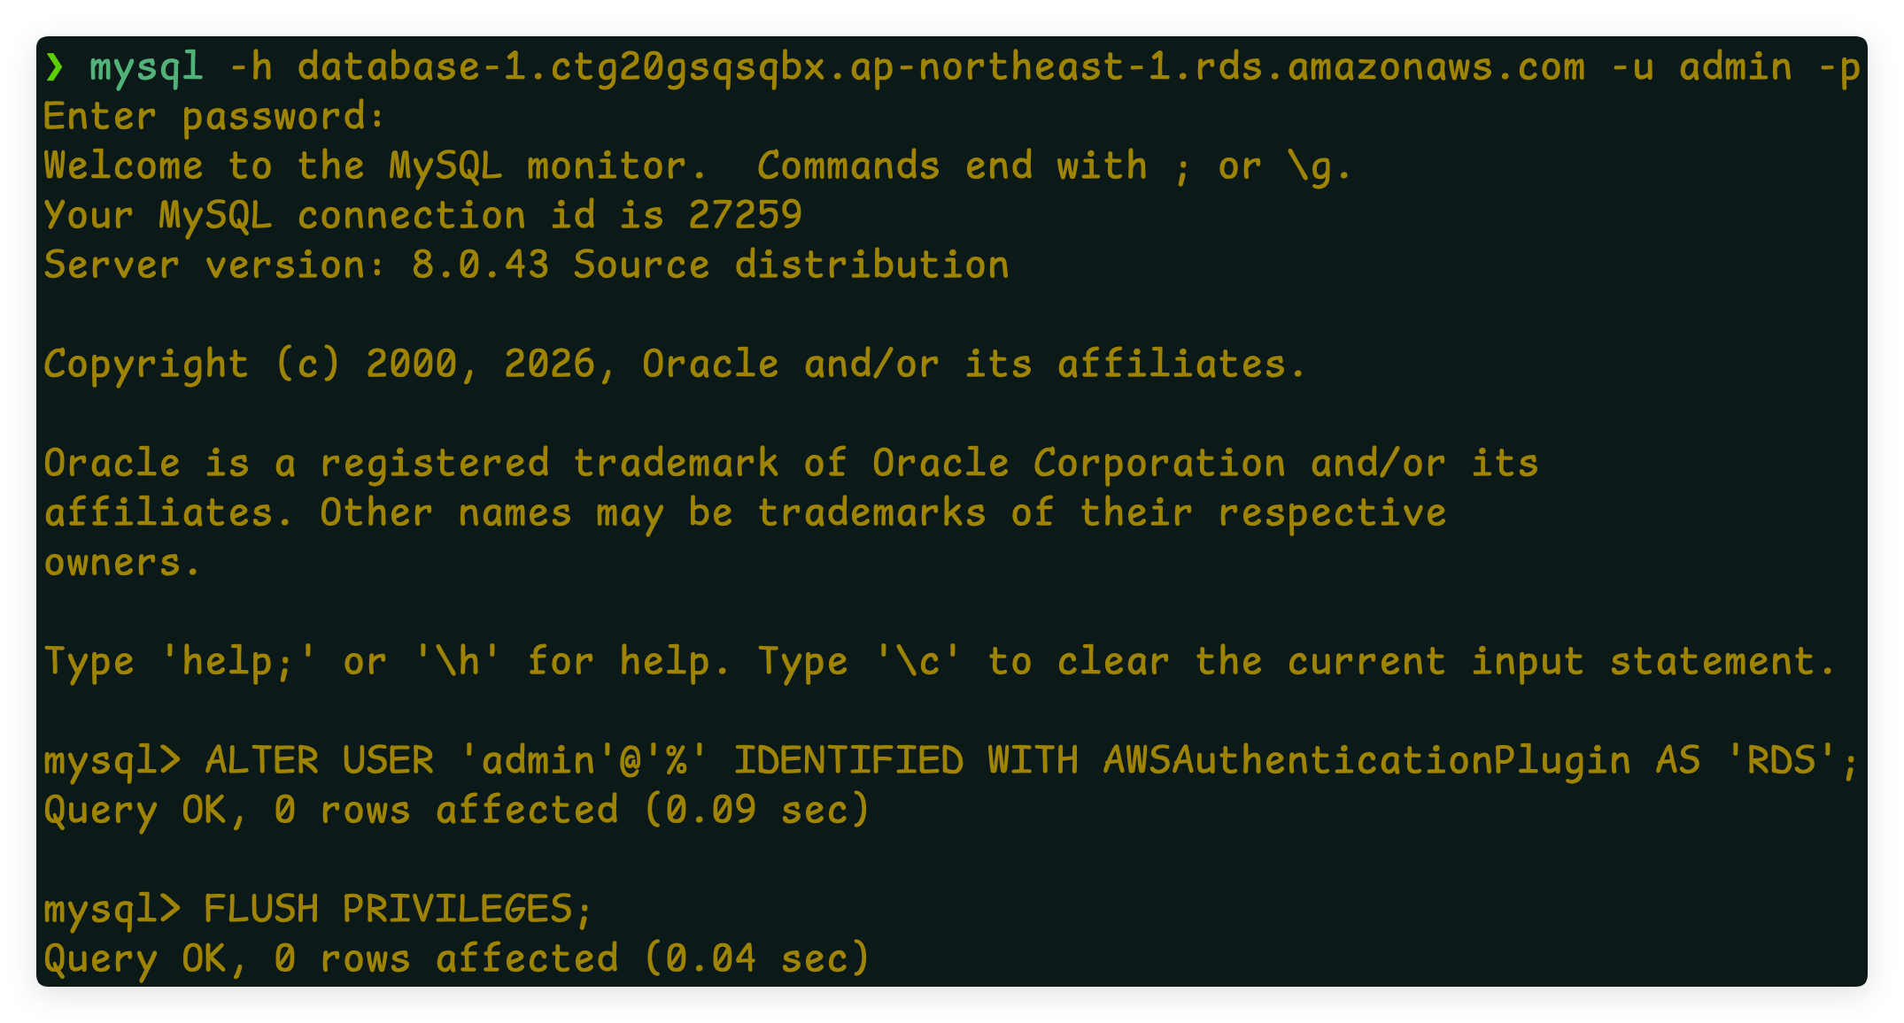Click the connection id number 27259

click(x=745, y=216)
